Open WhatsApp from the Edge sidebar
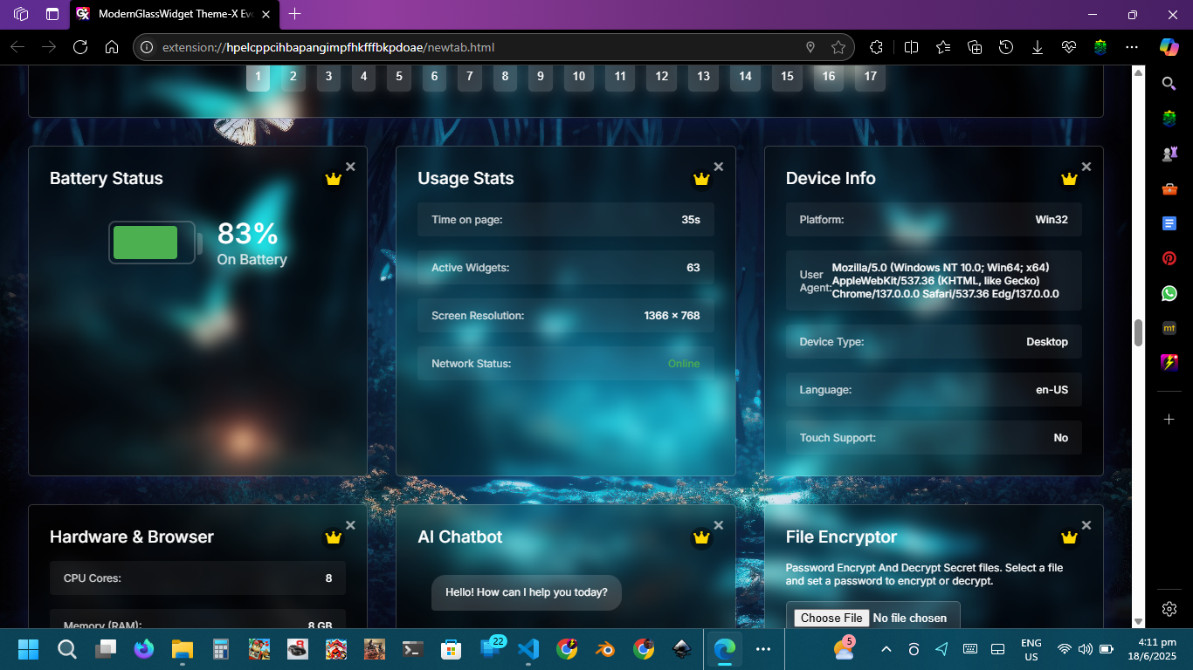Screen dimensions: 1193x670 (x=1169, y=293)
